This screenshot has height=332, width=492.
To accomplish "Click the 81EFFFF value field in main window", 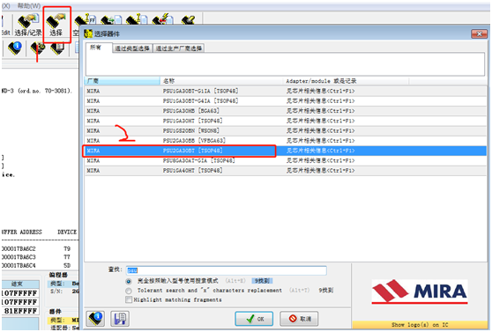I will click(x=20, y=311).
